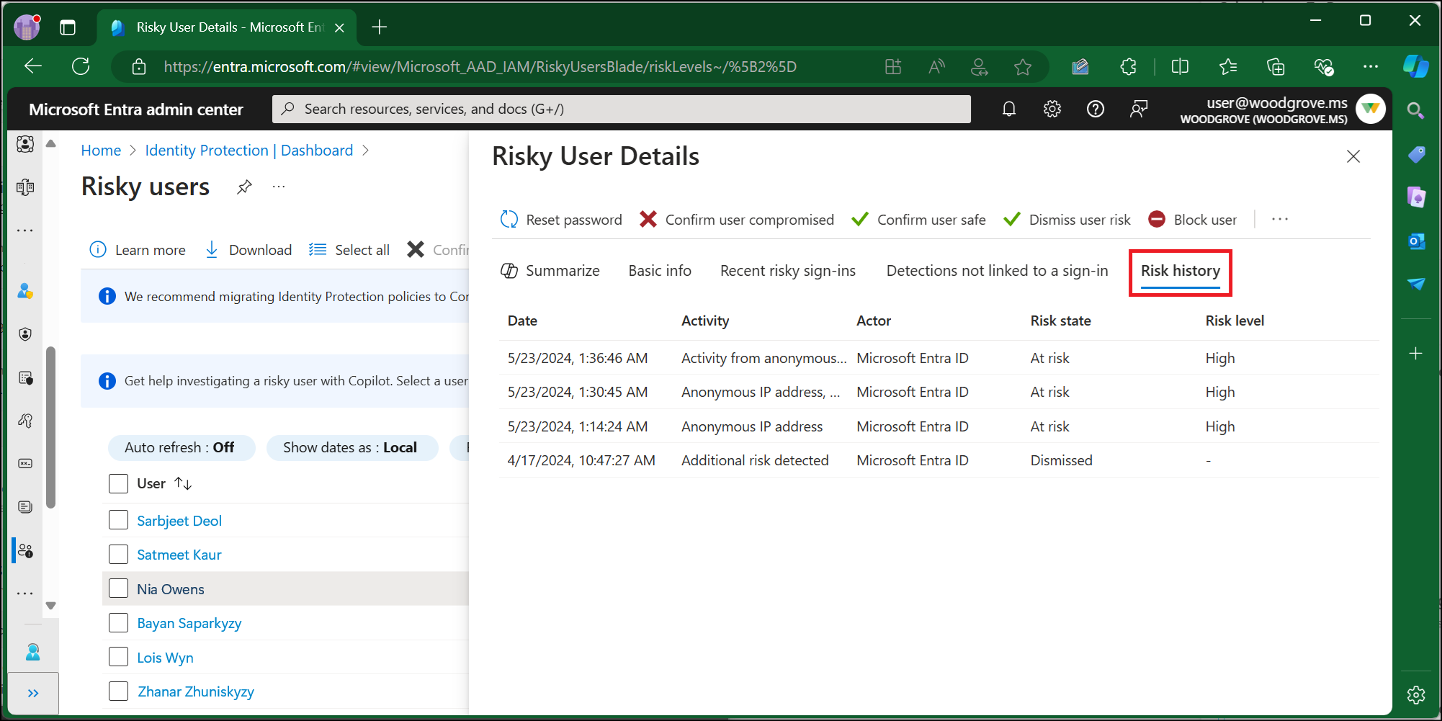Open the Copilot icon in Edge
Screen dimensions: 1442x721
pos(1415,66)
